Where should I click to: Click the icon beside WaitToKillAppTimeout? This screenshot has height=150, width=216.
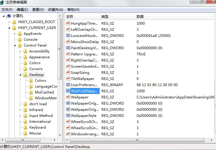[68, 91]
